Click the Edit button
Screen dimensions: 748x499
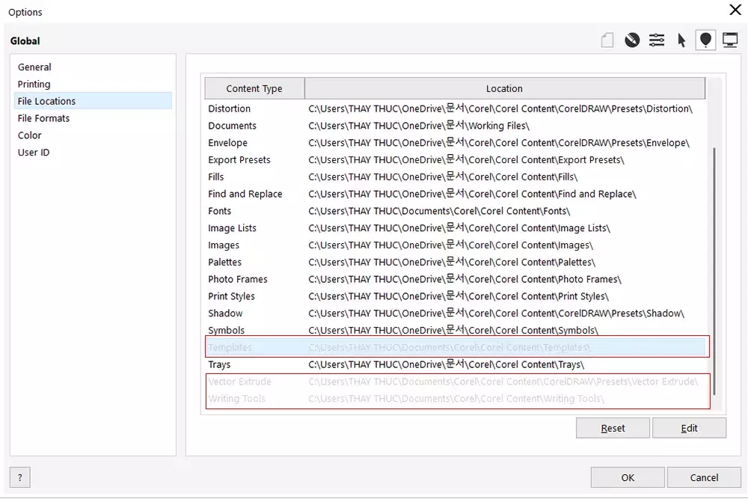(689, 428)
